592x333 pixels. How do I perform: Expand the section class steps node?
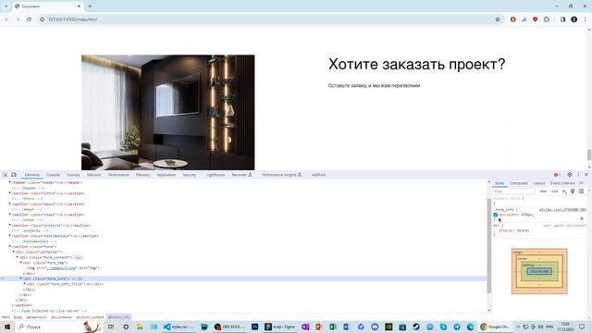click(x=10, y=215)
